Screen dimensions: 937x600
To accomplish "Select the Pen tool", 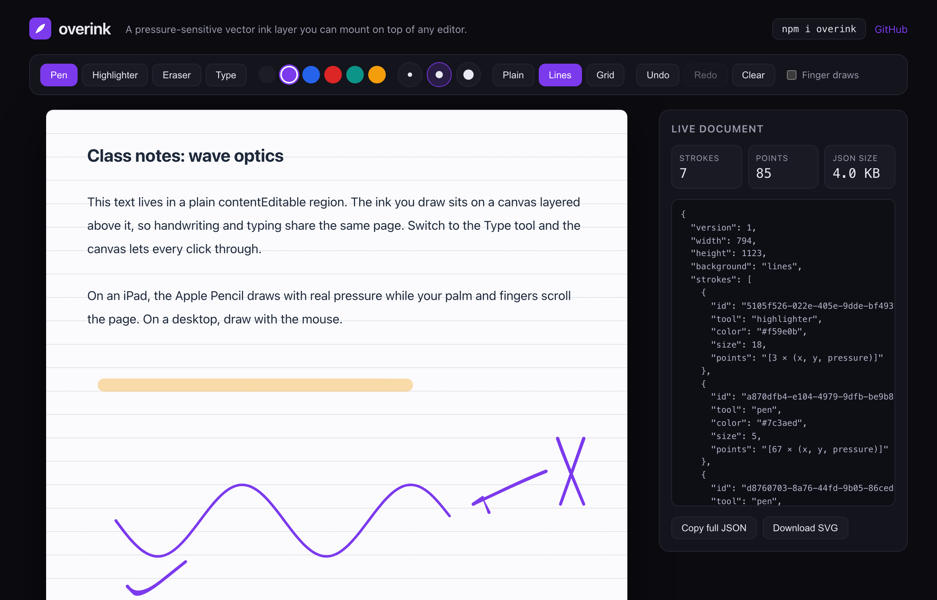I will 59,75.
